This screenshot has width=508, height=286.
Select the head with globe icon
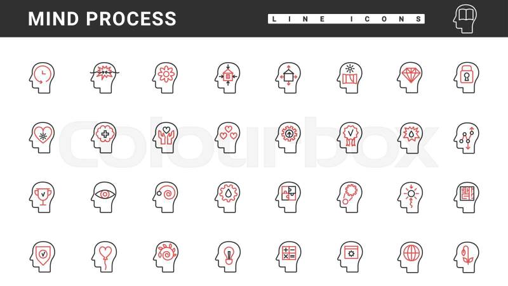pyautogui.click(x=410, y=257)
